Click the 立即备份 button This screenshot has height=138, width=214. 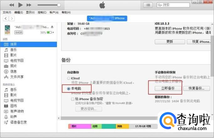[x=168, y=88]
